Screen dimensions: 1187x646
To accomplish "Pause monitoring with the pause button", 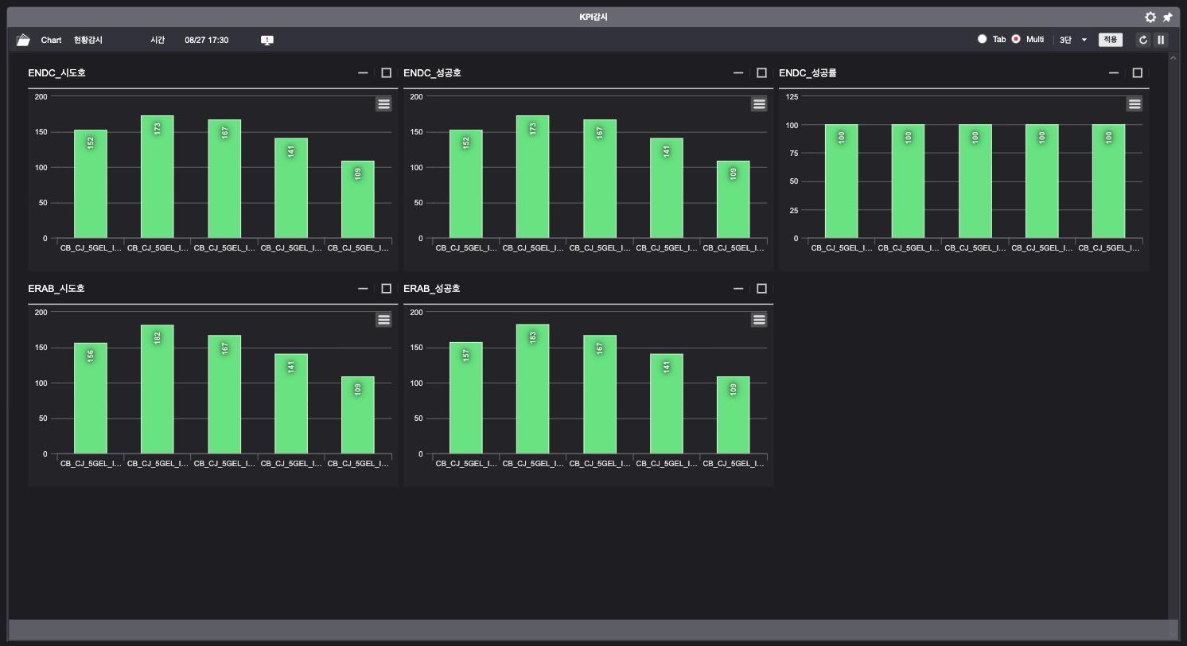I will 1161,40.
